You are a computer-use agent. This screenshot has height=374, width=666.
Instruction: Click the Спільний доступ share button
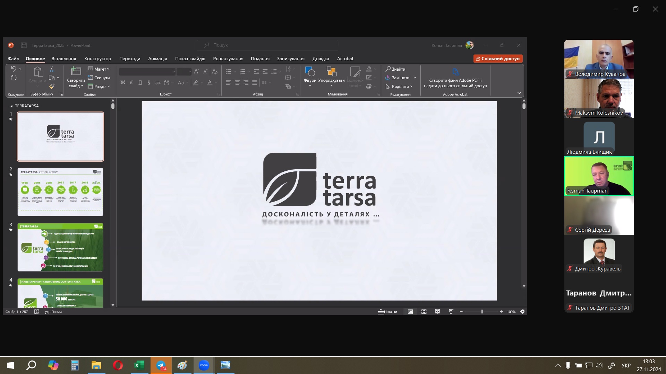tap(498, 59)
